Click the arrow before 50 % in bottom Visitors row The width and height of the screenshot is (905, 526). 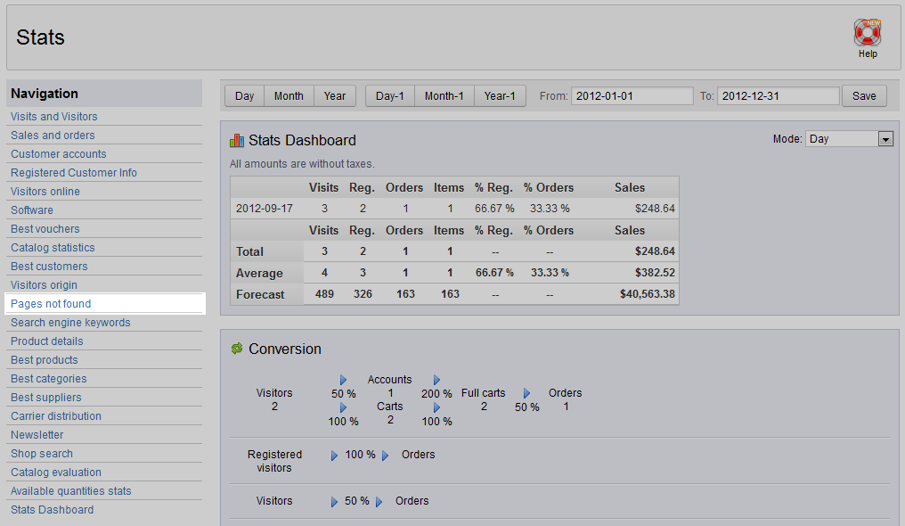pos(334,502)
